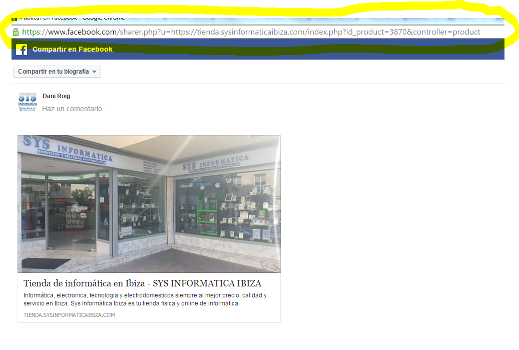Open the Compartir en tu biografía dropdown
The height and width of the screenshot is (350, 519).
click(57, 72)
